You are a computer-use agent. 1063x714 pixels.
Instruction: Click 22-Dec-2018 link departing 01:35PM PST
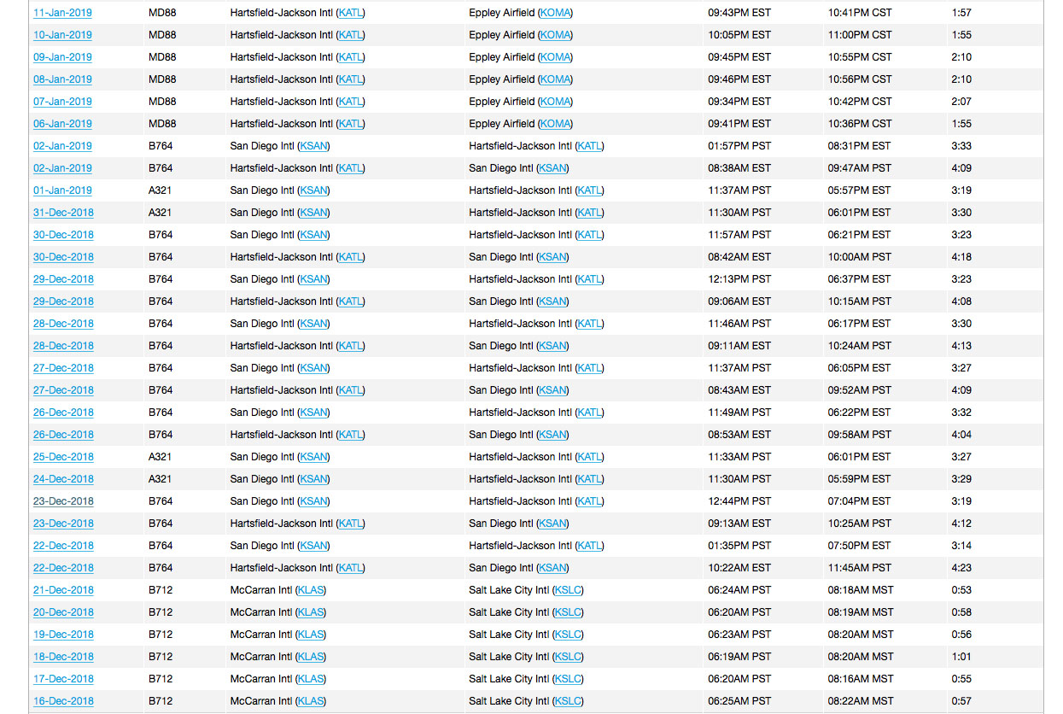click(63, 546)
